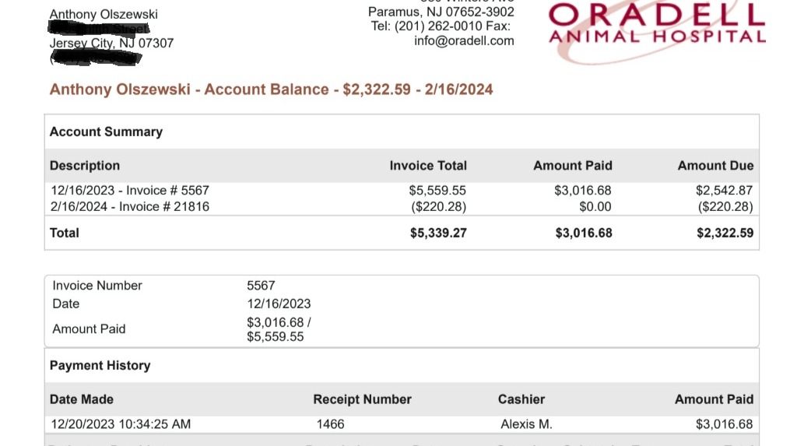Click the Oradell Animal Hospital logo

[x=656, y=25]
